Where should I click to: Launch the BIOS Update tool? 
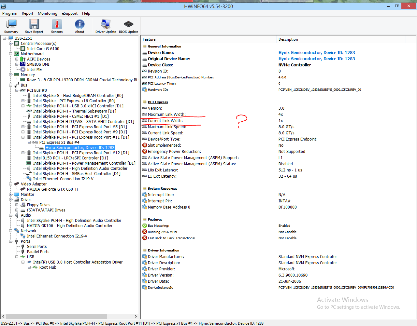[128, 26]
